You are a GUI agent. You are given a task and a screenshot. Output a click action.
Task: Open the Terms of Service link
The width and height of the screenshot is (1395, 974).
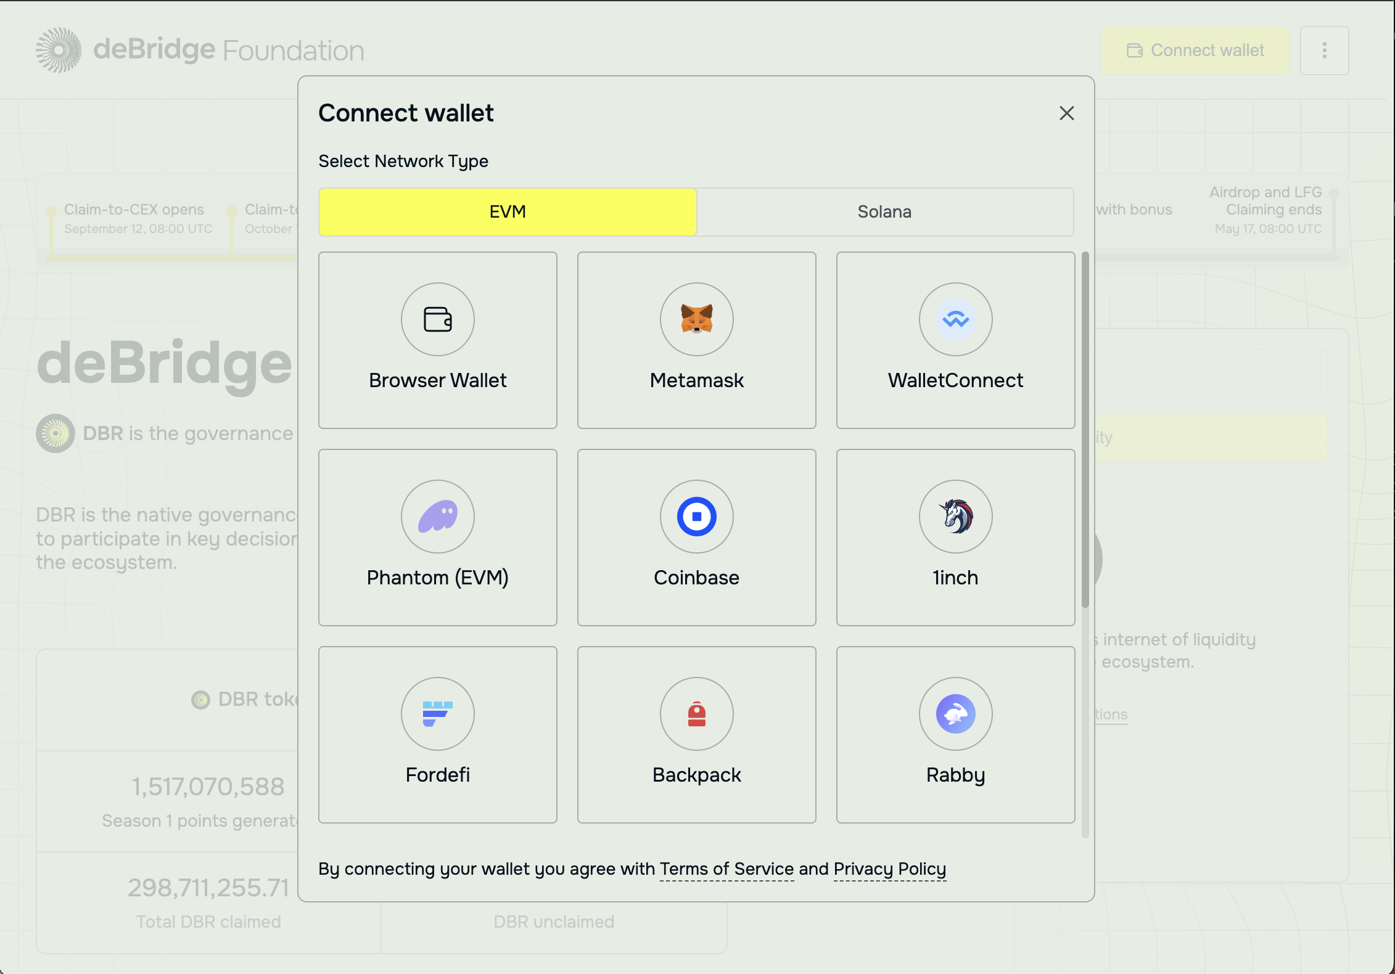point(726,869)
